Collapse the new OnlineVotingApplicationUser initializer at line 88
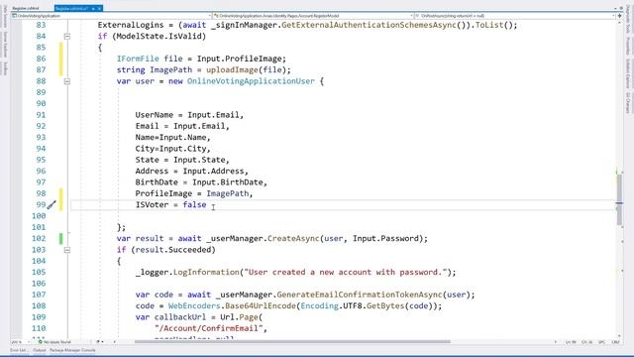 point(67,81)
